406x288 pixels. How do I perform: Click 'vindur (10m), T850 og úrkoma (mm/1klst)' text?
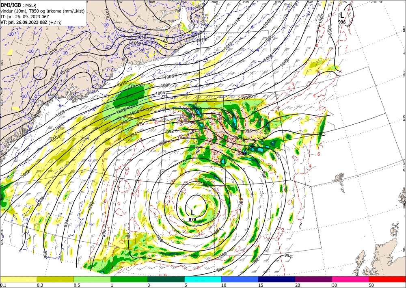[43, 11]
